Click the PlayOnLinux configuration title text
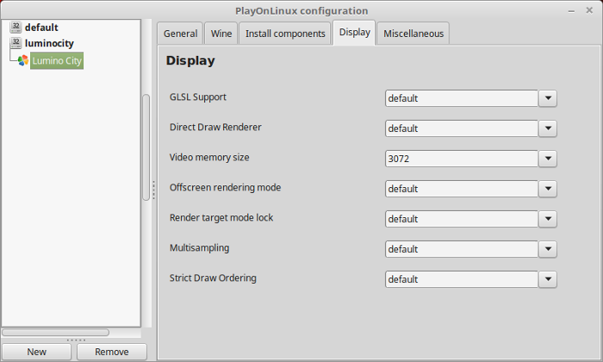 tap(301, 10)
